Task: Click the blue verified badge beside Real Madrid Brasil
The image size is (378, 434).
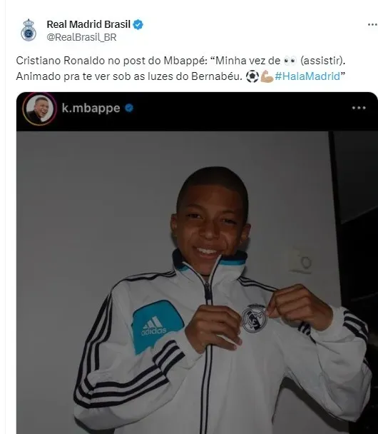Action: 138,25
